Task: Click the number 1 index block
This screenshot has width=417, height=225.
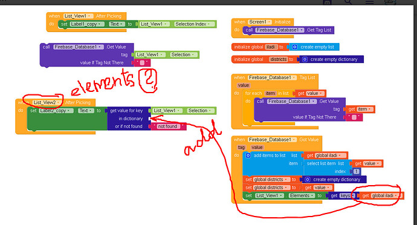Action: point(357,172)
